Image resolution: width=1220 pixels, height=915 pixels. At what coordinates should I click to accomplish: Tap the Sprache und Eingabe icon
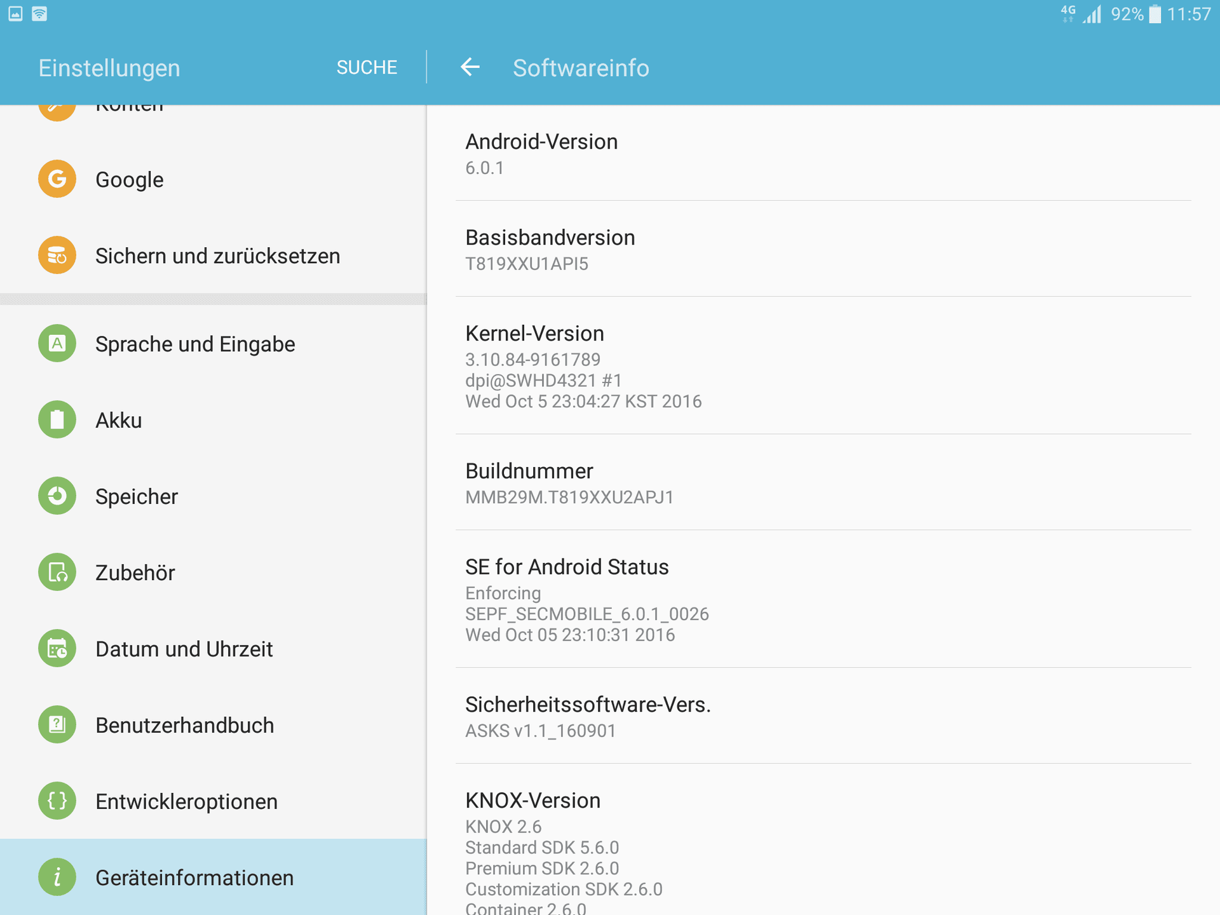57,344
